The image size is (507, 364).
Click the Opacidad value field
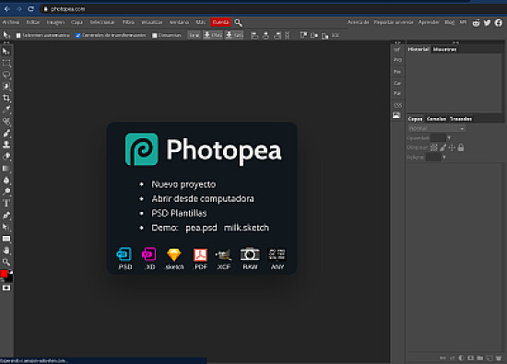(x=438, y=137)
